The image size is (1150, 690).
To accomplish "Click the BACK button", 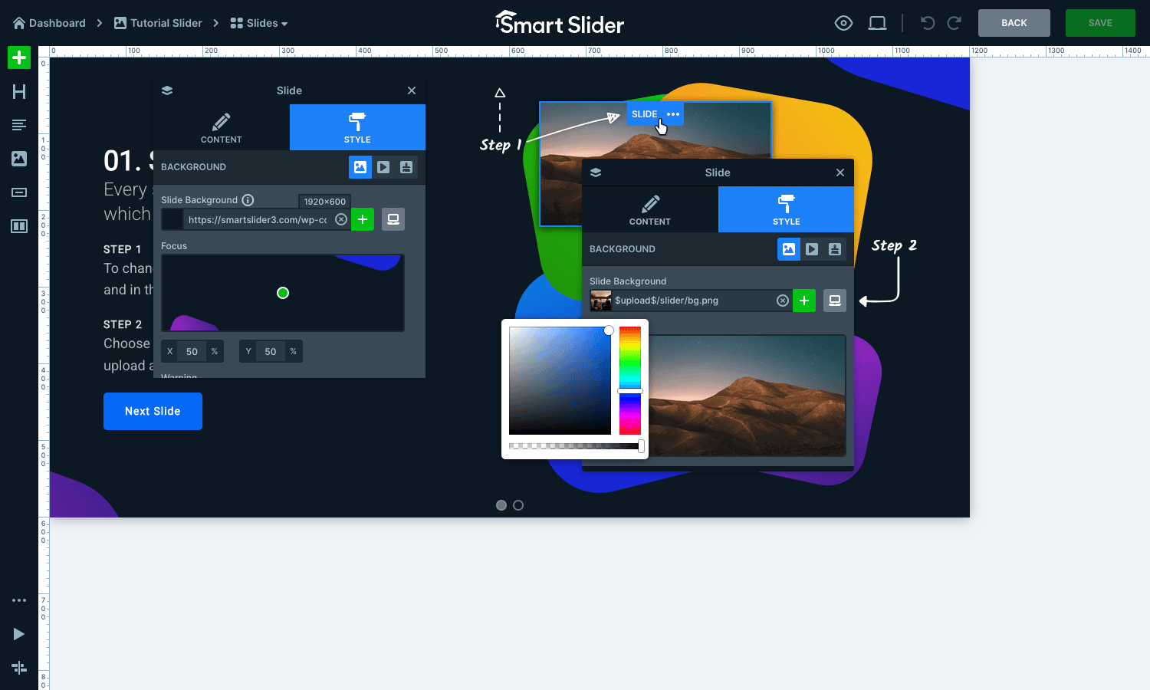I will click(1014, 23).
